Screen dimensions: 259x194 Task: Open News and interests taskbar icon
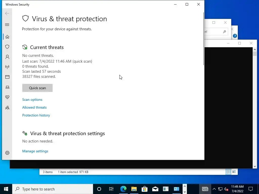(205, 189)
